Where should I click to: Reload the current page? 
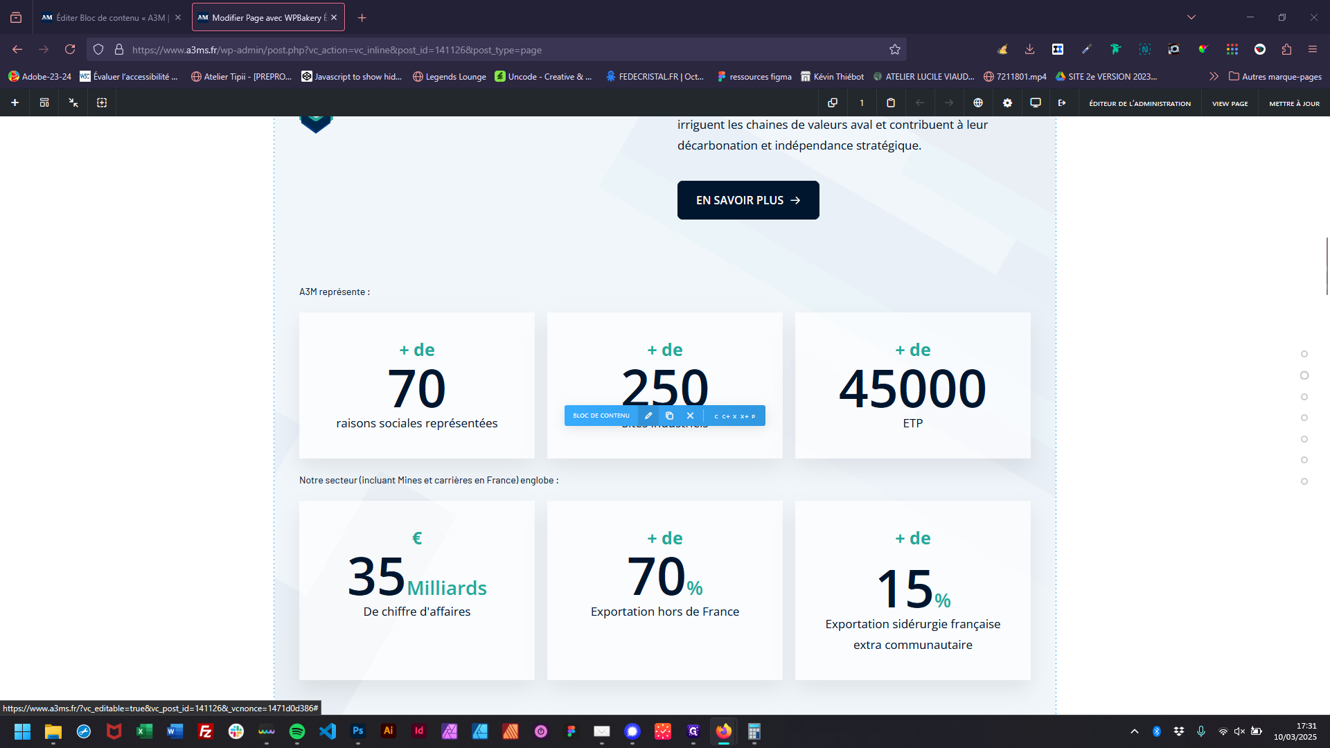tap(70, 49)
